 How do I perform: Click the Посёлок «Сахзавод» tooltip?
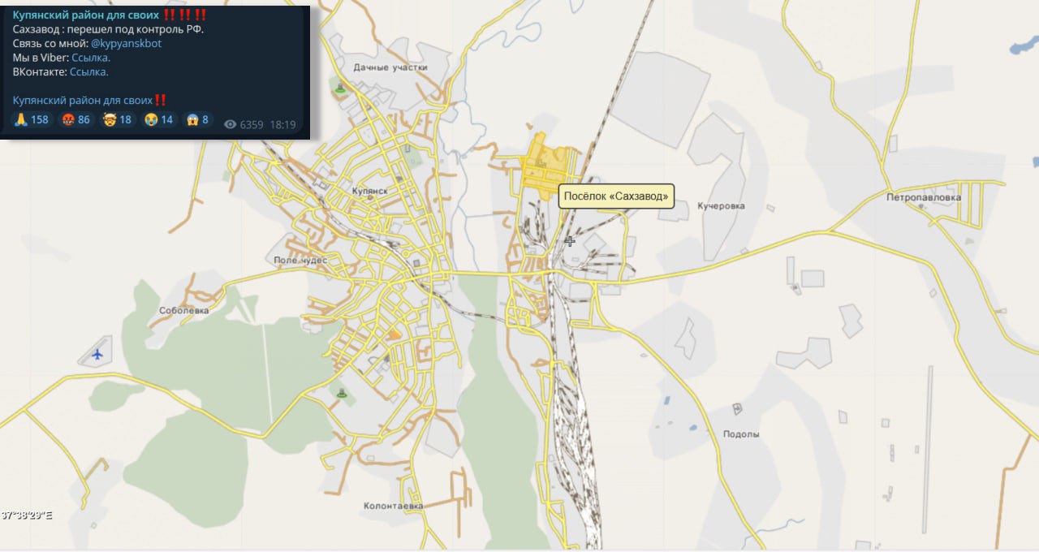[616, 196]
